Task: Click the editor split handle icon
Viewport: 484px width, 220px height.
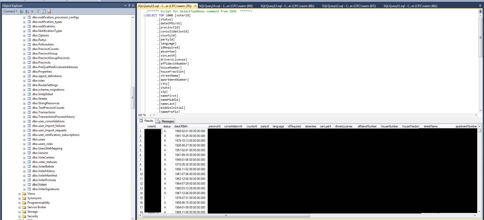Action: pyautogui.click(x=480, y=12)
